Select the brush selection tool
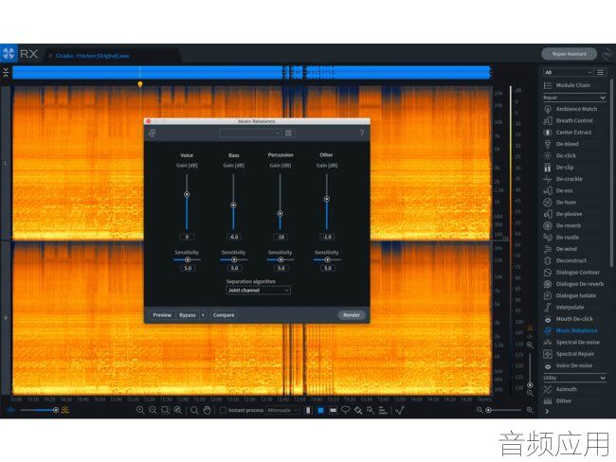The height and width of the screenshot is (462, 616). pyautogui.click(x=358, y=410)
